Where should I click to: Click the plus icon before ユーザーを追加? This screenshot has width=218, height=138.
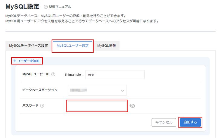pyautogui.click(x=14, y=61)
